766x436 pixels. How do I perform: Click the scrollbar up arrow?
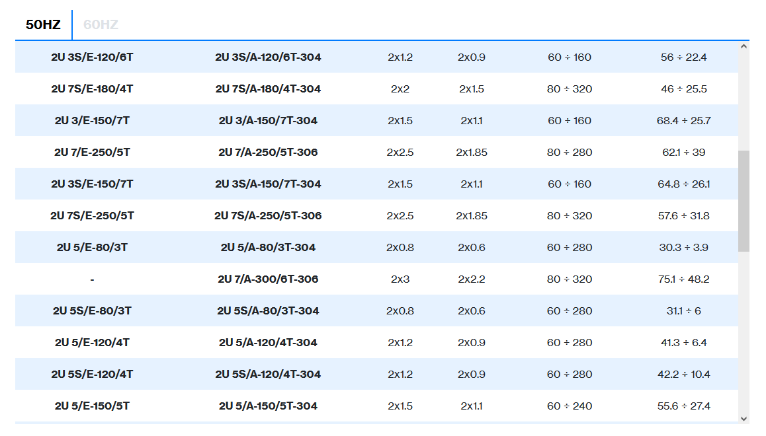pyautogui.click(x=744, y=46)
